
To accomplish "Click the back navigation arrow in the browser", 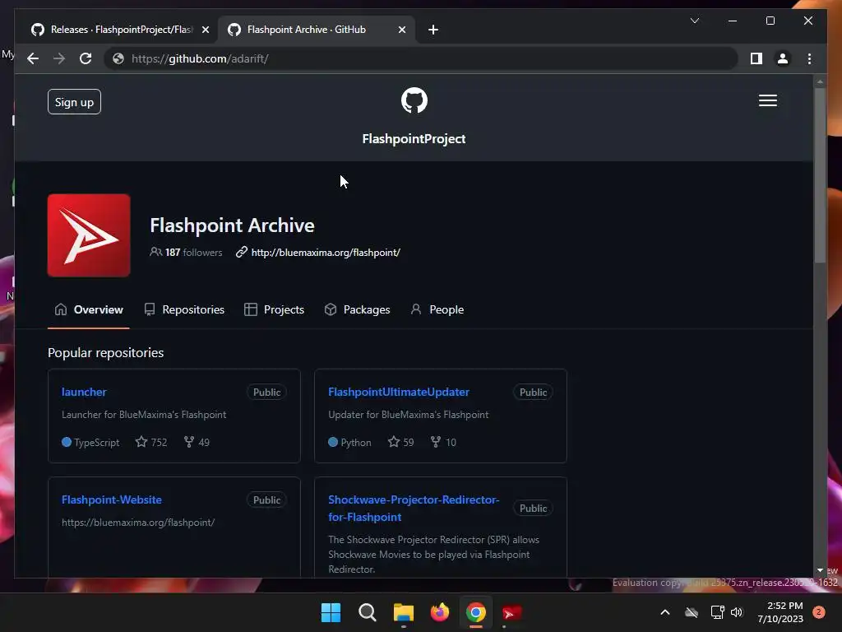I will click(33, 58).
